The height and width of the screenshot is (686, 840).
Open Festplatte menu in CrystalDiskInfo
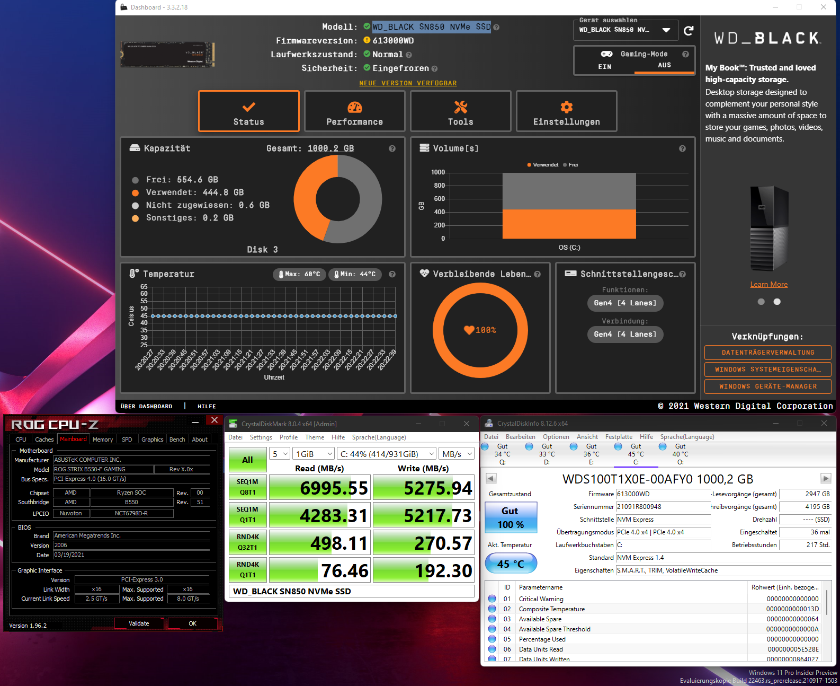(x=619, y=437)
